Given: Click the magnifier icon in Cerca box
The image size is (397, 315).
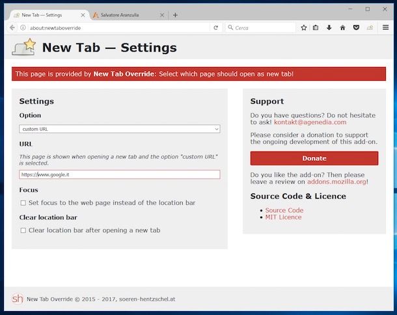Looking at the screenshot, I should tap(230, 27).
